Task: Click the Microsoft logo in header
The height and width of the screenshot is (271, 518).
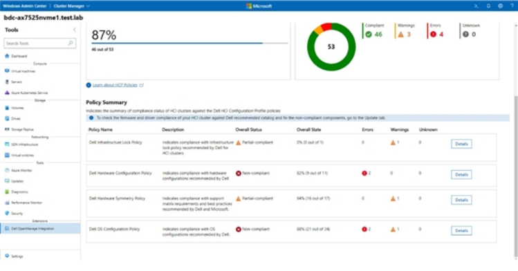Action: pyautogui.click(x=259, y=6)
